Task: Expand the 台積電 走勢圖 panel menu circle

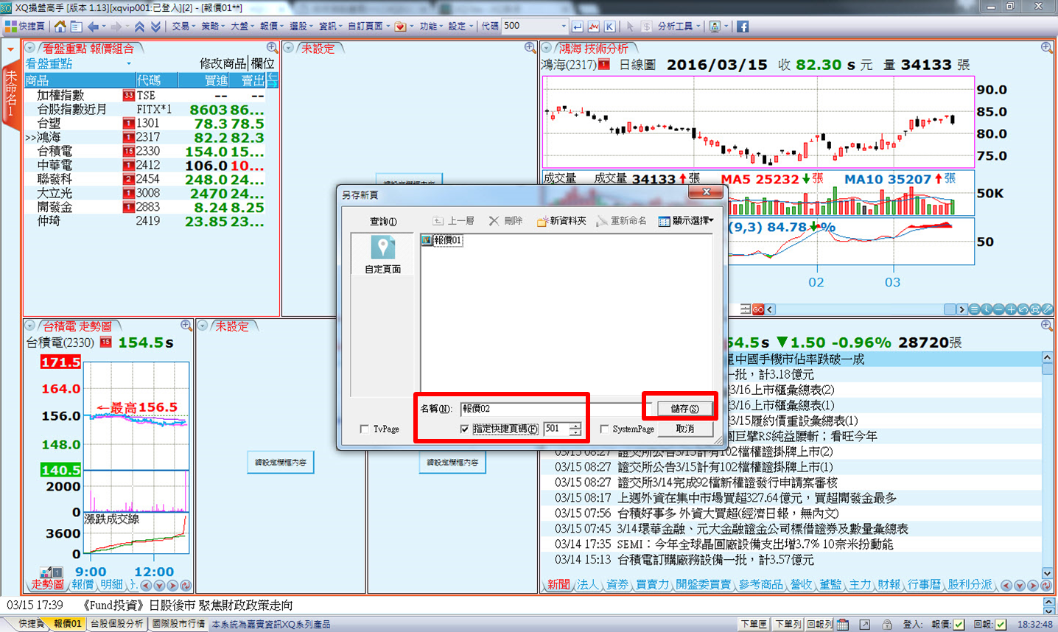Action: tap(30, 326)
